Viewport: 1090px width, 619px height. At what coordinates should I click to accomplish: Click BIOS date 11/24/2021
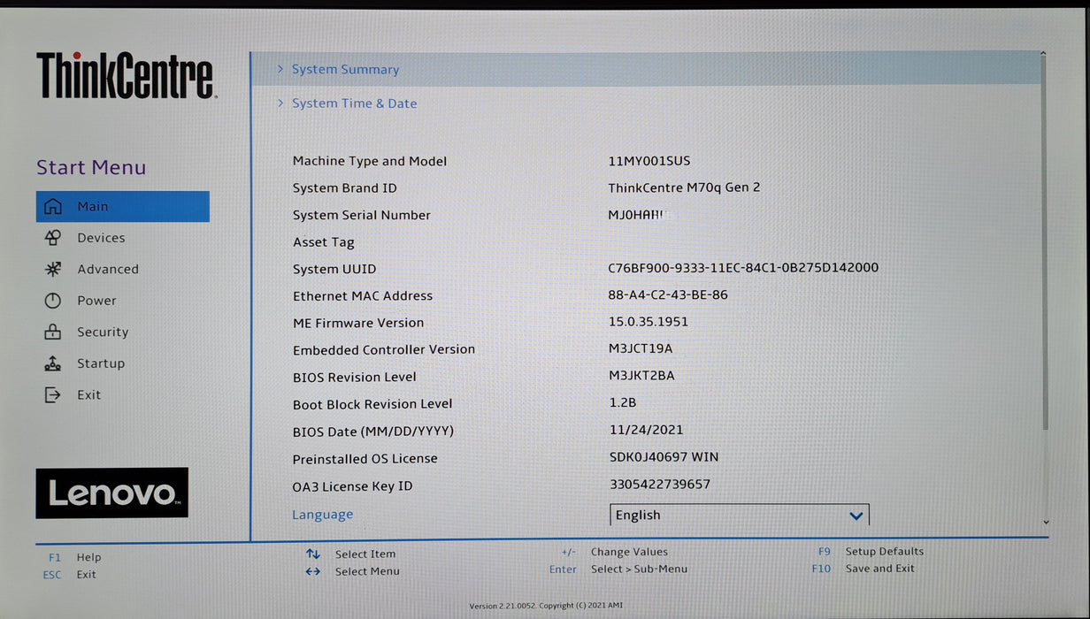pos(646,430)
